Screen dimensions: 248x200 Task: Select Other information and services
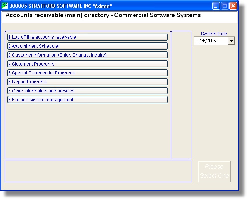[88, 91]
